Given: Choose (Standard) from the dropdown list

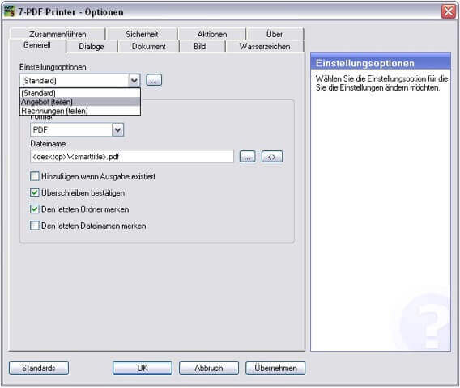Looking at the screenshot, I should coord(80,93).
